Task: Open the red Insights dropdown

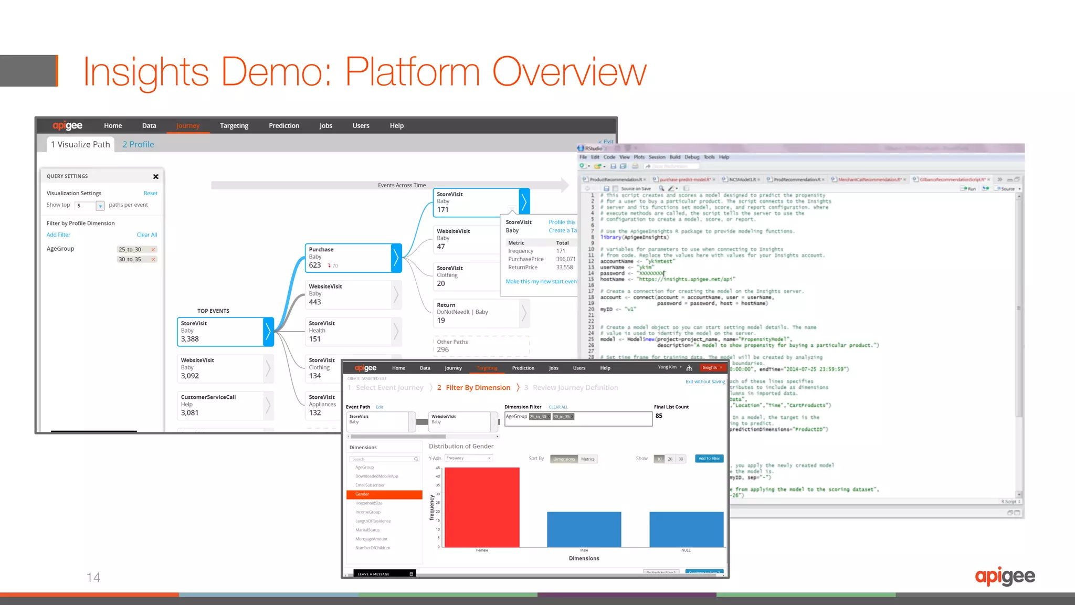Action: 712,367
